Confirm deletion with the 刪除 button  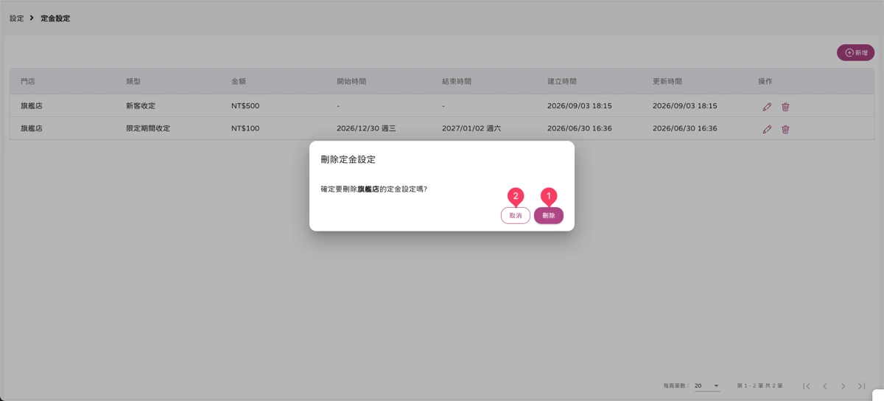(549, 215)
